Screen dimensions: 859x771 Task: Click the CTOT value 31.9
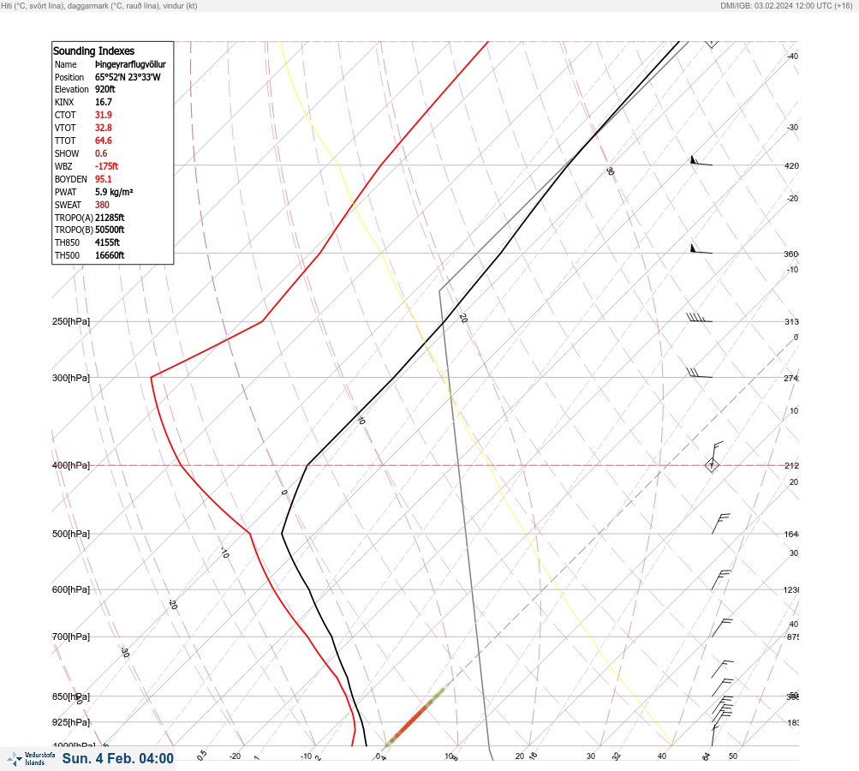click(104, 115)
